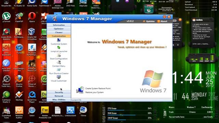Select Camtasia Studio 5 icon
This screenshot has height=123, width=219.
click(6, 97)
